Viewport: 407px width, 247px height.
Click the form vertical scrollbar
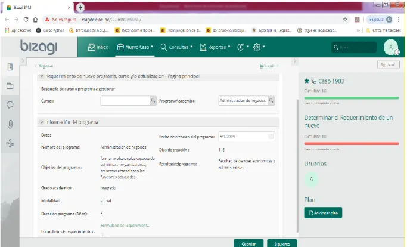[x=297, y=166]
